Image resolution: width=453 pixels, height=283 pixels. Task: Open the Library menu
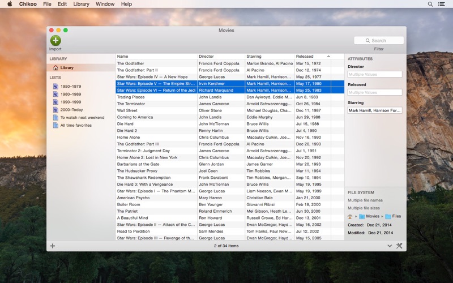click(81, 4)
